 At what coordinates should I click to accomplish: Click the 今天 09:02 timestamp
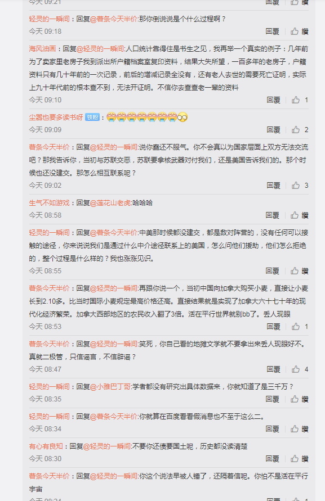pyautogui.click(x=45, y=186)
